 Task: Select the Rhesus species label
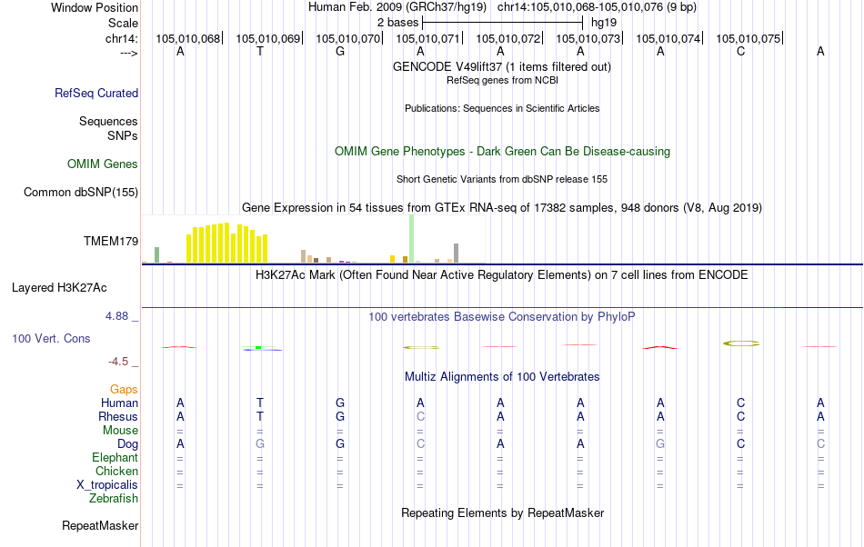(118, 416)
